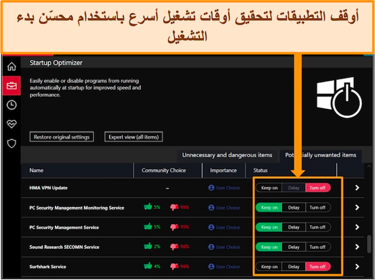Keep on PC Security Management Service
Image resolution: width=375 pixels, height=280 pixels.
(x=269, y=227)
